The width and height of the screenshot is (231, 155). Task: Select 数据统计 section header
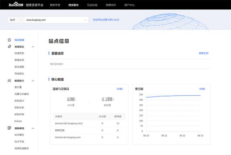[19, 81]
